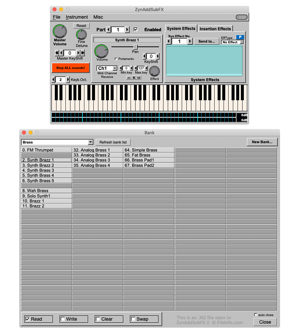The width and height of the screenshot is (299, 333).
Task: Jump Master KeyShift down with double-left arrow
Action: (57, 53)
